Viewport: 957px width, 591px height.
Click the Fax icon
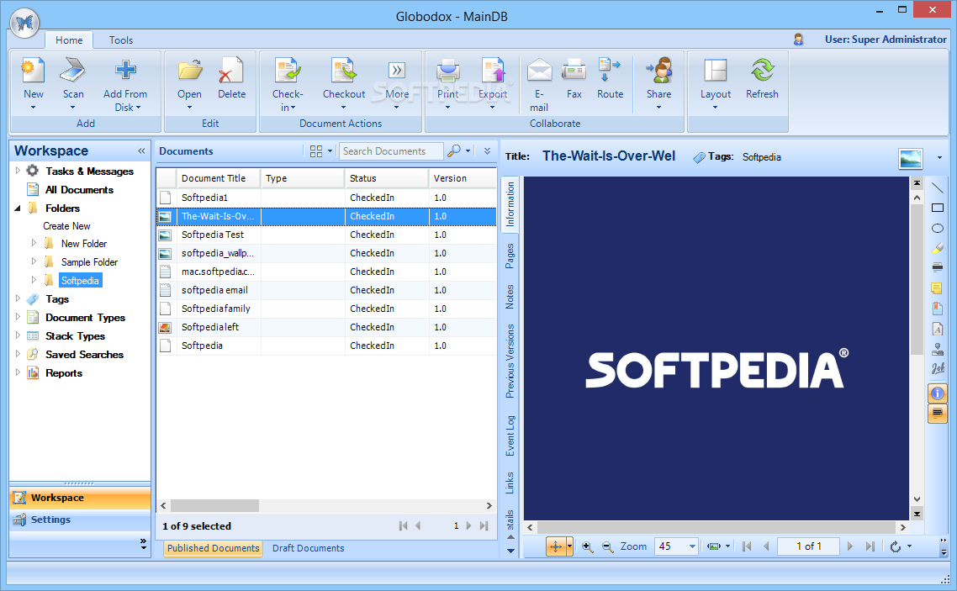tap(574, 71)
